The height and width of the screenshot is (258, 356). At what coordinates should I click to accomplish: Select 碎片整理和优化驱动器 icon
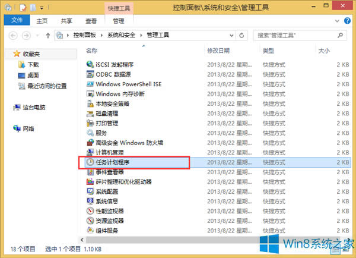[x=90, y=182]
